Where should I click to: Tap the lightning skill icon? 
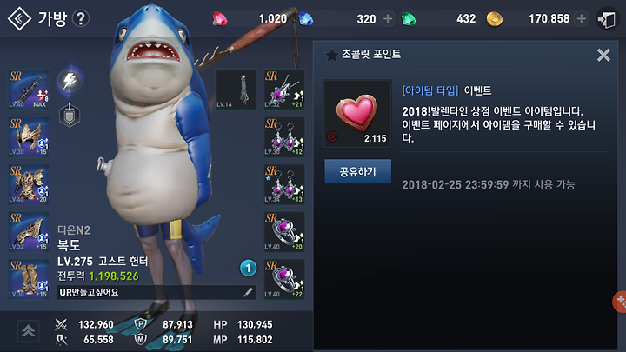pyautogui.click(x=70, y=81)
